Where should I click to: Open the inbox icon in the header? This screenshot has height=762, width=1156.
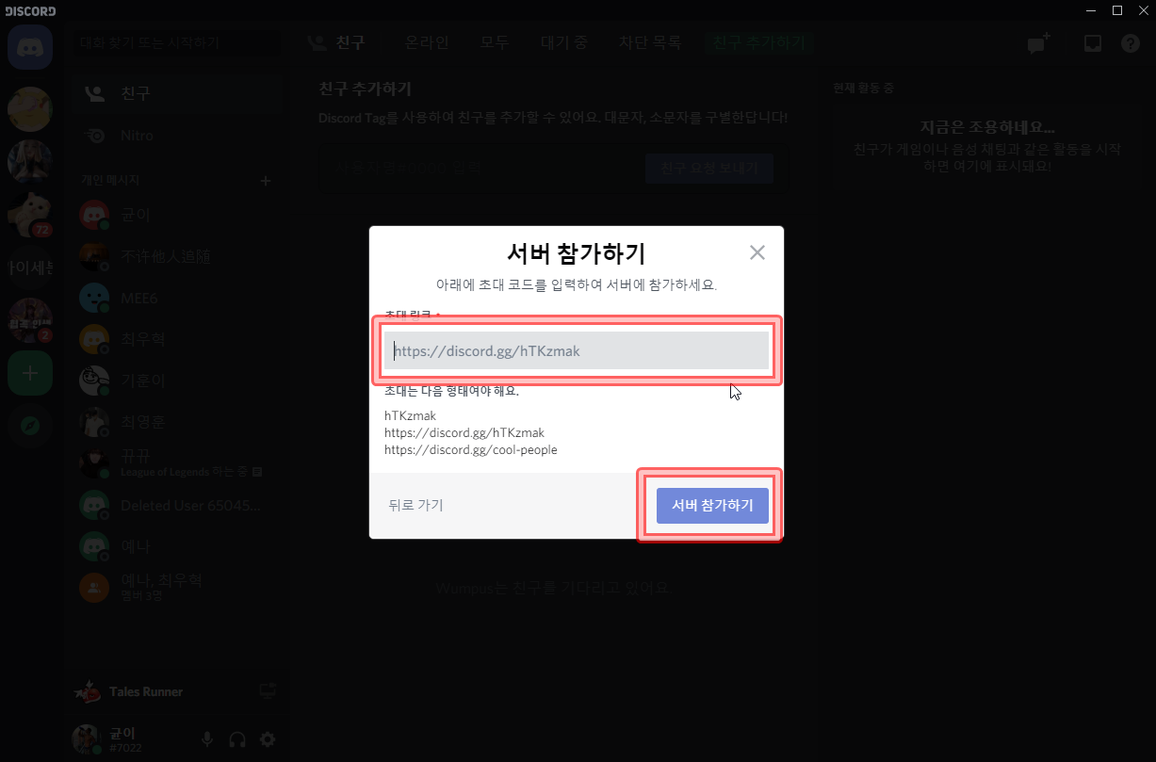1092,43
